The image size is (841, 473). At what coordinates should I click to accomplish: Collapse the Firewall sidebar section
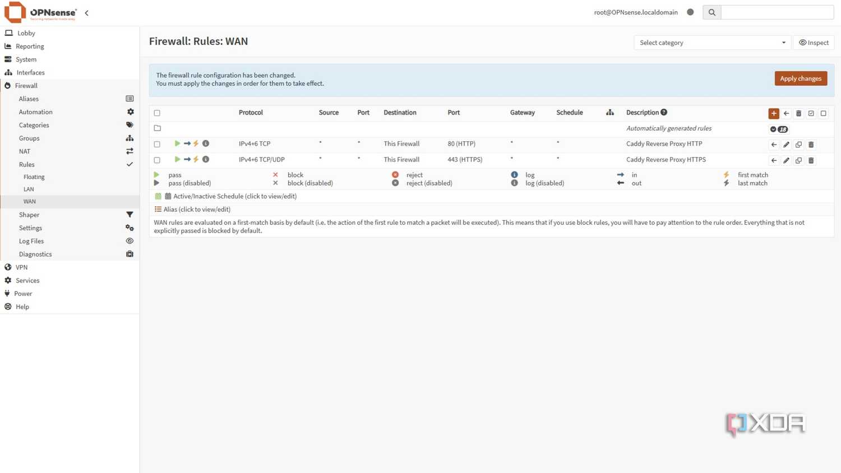(x=70, y=86)
